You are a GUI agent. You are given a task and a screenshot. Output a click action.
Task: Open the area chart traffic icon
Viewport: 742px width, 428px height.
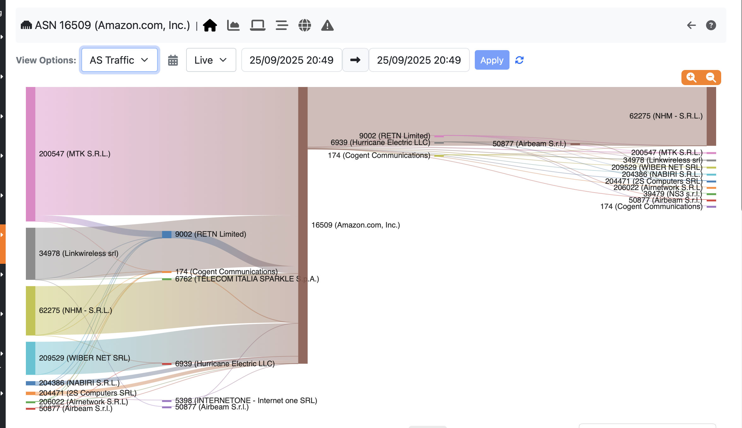pyautogui.click(x=233, y=25)
